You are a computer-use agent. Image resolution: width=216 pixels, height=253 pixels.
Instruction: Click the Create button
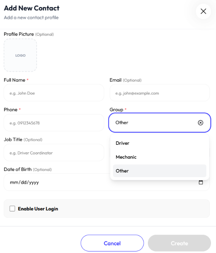179,243
